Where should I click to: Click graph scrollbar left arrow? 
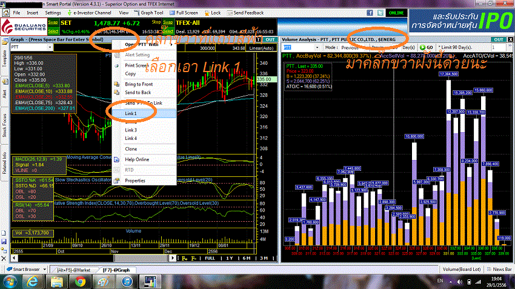click(x=14, y=258)
